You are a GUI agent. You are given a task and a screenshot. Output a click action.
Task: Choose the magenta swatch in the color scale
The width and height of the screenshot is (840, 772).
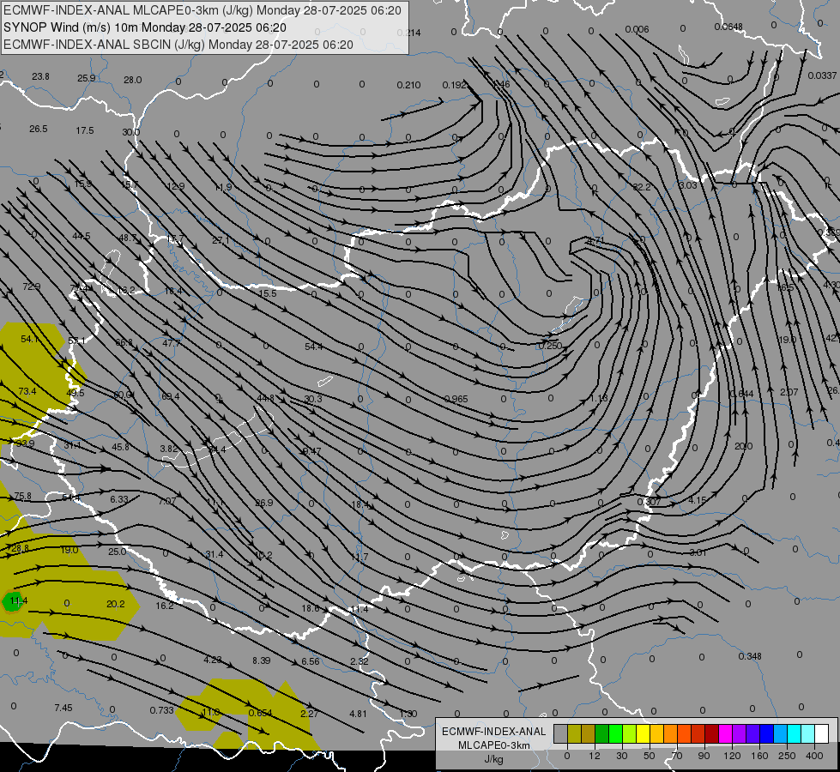click(x=725, y=733)
